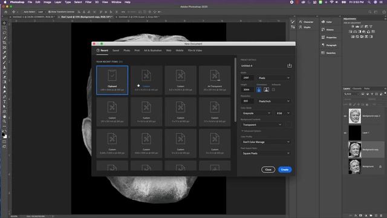This screenshot has height=218, width=387.
Task: Select the Move tool in the toolbar
Action: pos(4,23)
